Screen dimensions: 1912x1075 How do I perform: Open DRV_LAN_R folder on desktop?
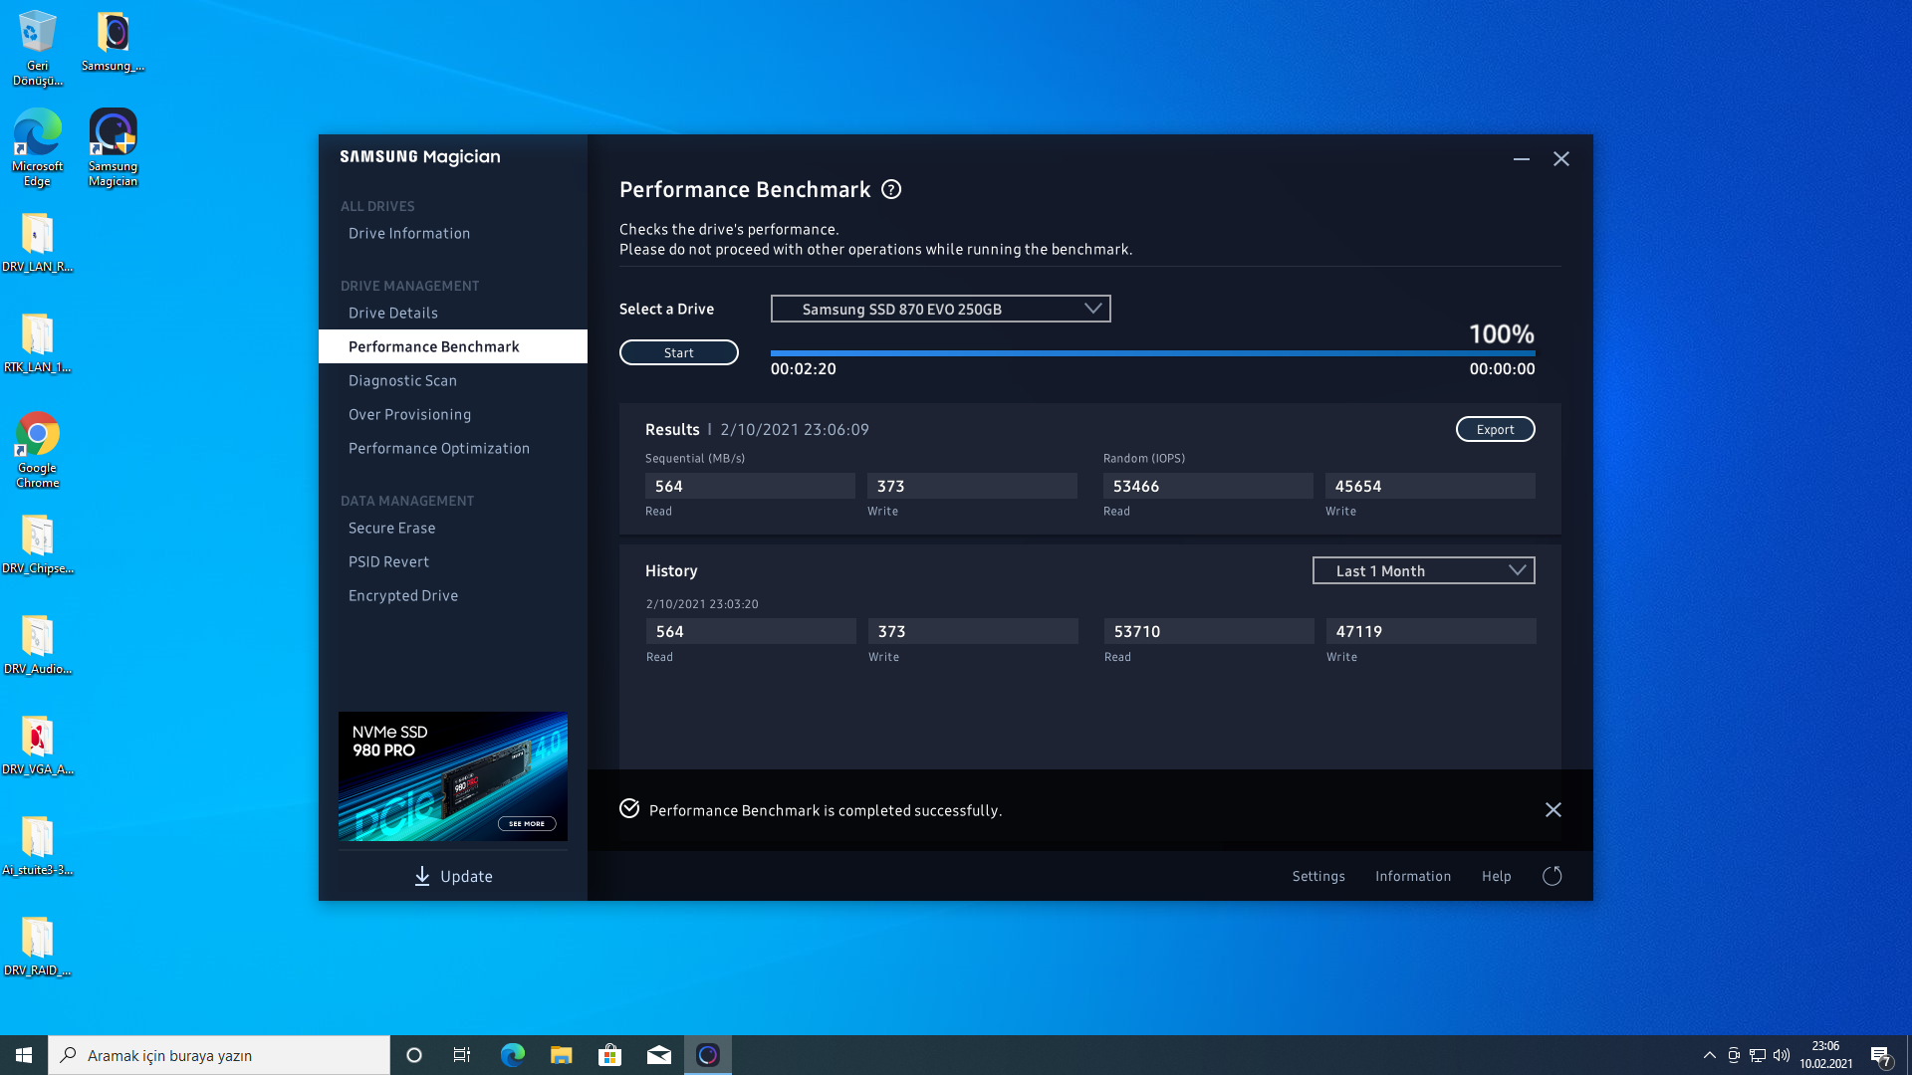37,242
